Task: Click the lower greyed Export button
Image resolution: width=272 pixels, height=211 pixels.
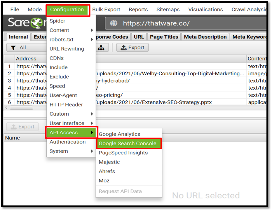Action: (22, 127)
